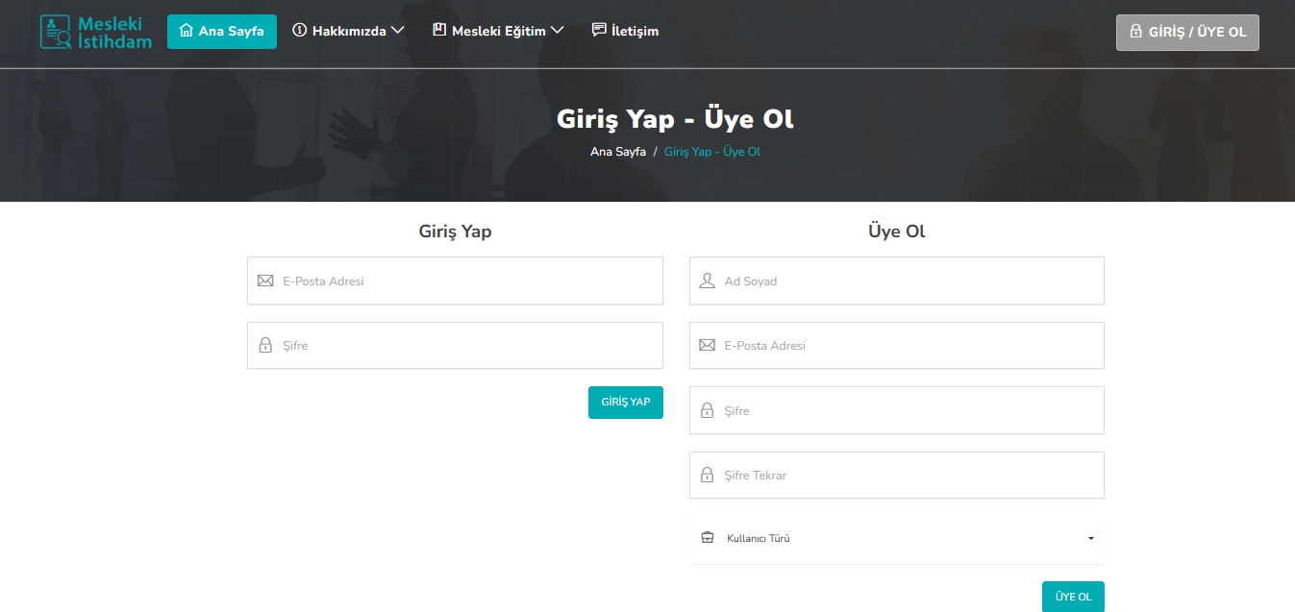
Task: Click the Mesleki İstihdam logo
Action: 95,32
